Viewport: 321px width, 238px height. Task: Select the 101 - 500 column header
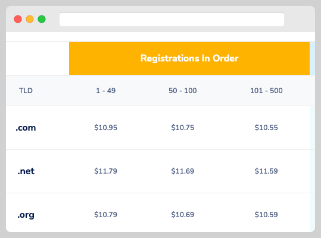coord(266,91)
